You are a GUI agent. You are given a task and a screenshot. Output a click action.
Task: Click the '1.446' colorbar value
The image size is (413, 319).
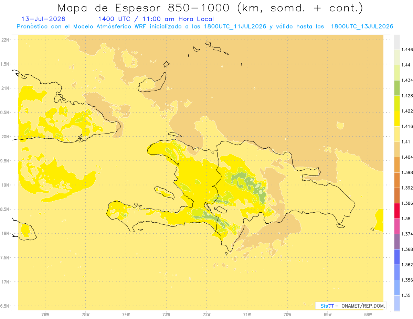pyautogui.click(x=407, y=50)
